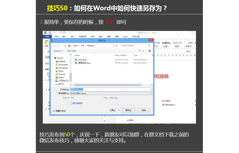Click the 取消 cancel button
239x153 pixels.
[x=144, y=110]
